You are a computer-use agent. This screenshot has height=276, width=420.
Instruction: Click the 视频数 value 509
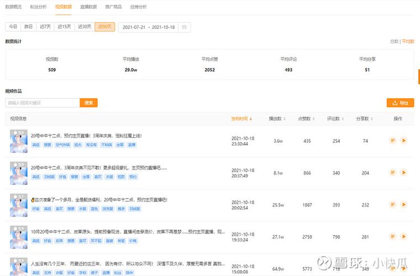(x=52, y=70)
